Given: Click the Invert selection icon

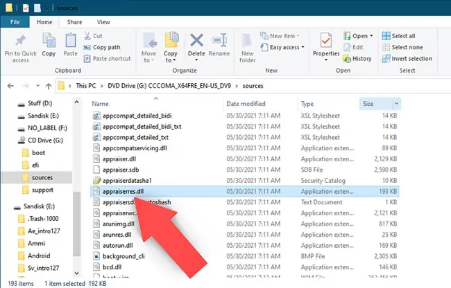Looking at the screenshot, I should click(386, 59).
